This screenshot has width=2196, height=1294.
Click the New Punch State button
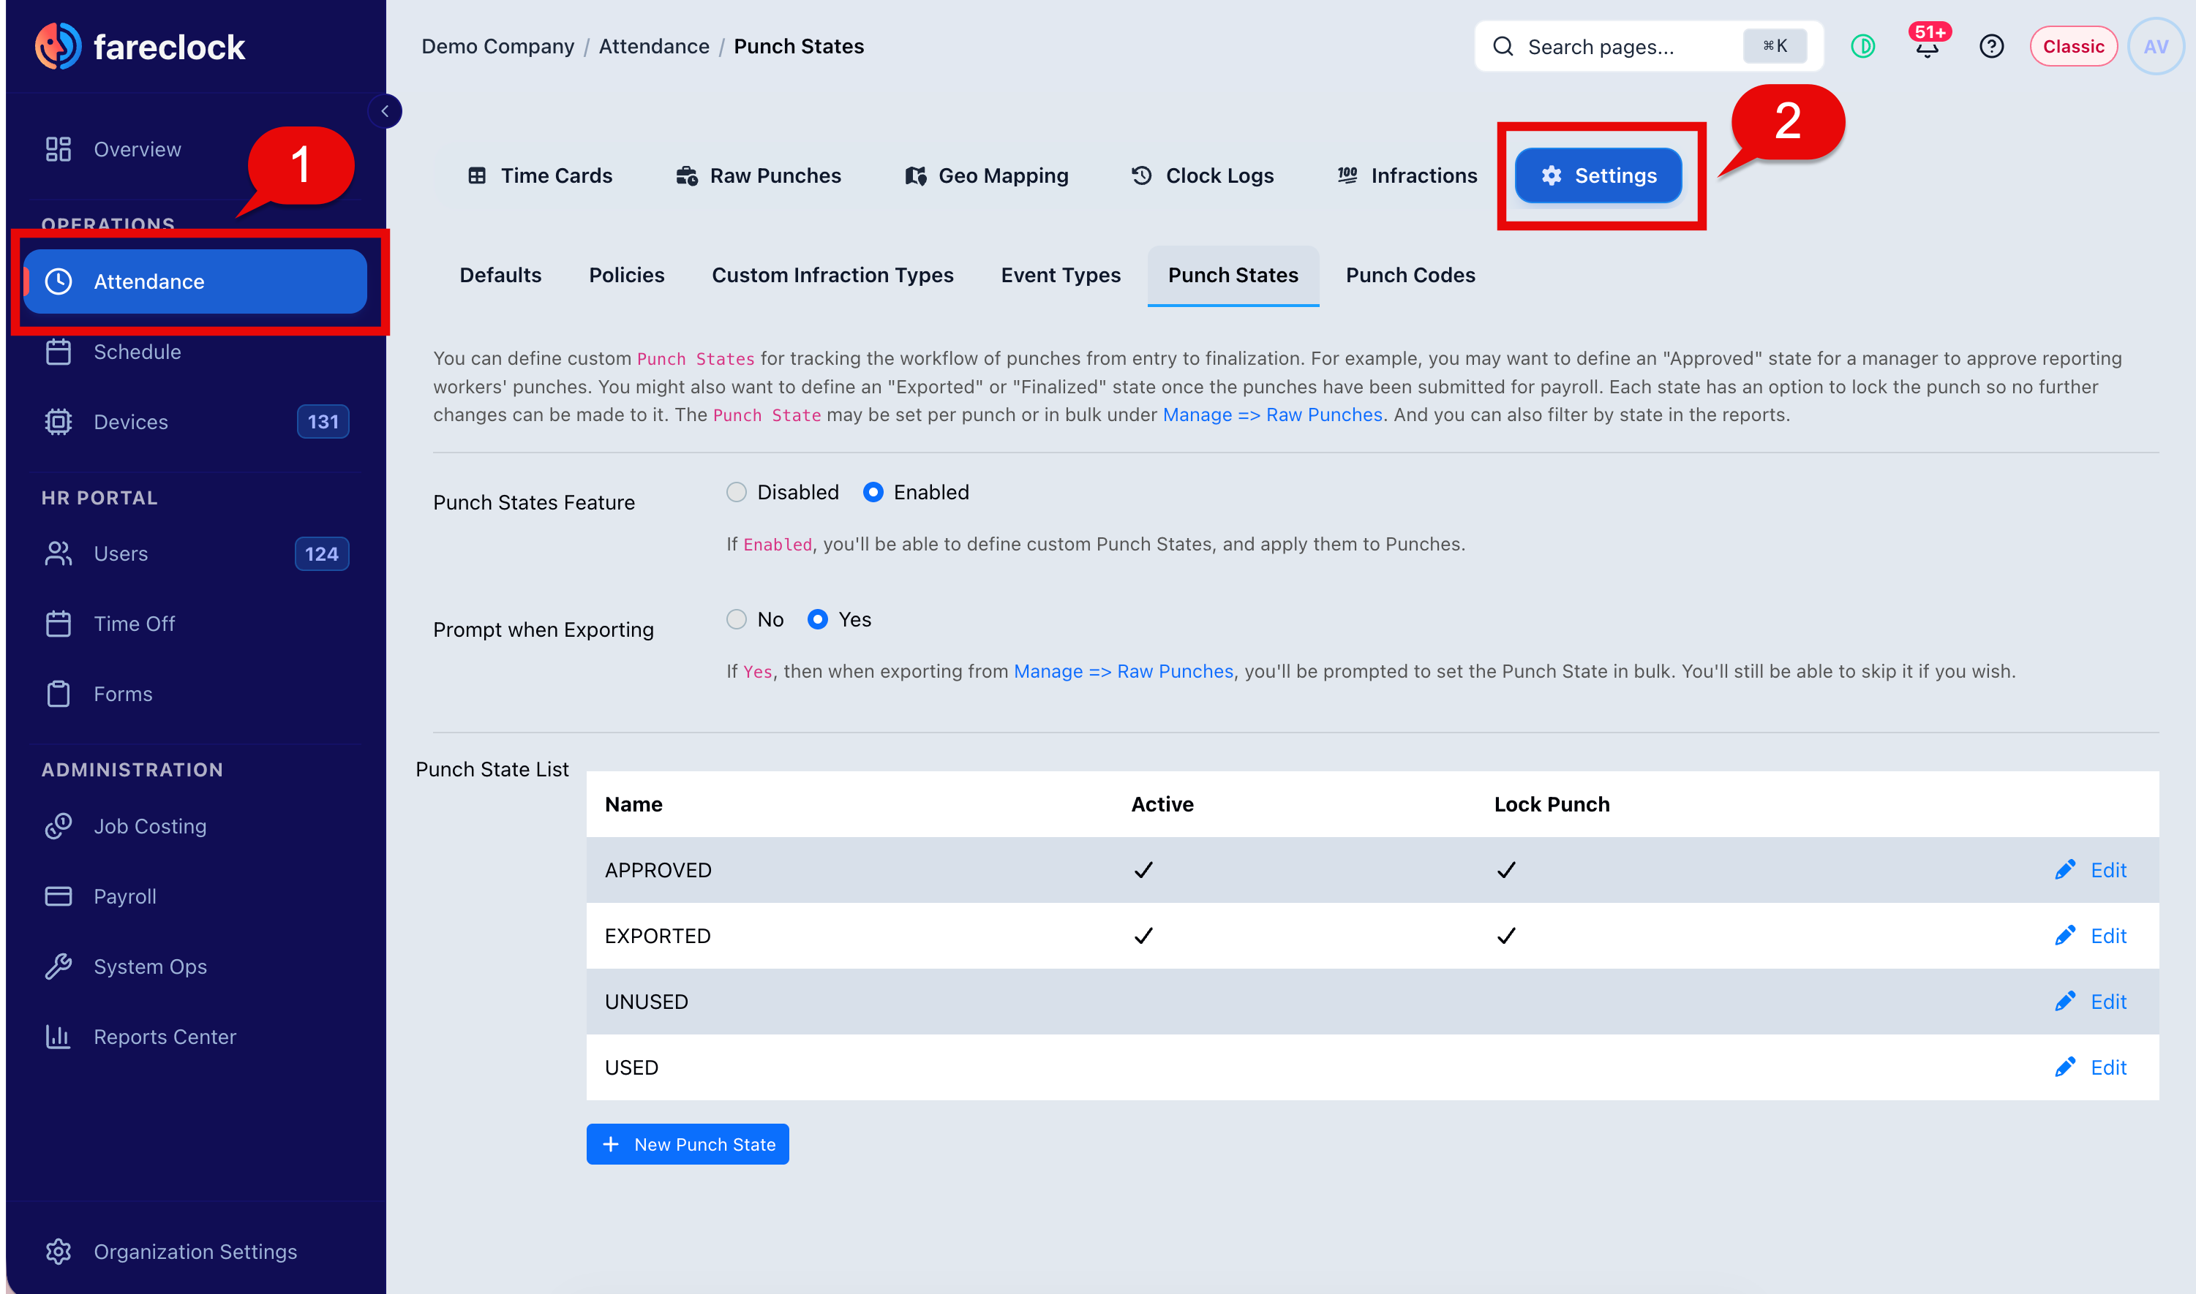point(688,1144)
